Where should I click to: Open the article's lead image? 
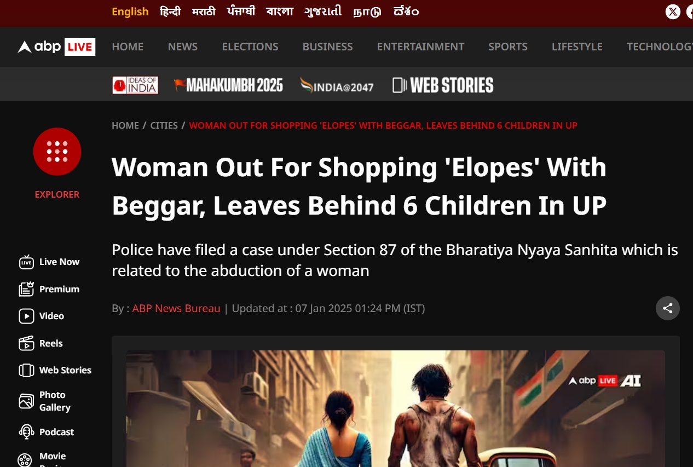[396, 408]
